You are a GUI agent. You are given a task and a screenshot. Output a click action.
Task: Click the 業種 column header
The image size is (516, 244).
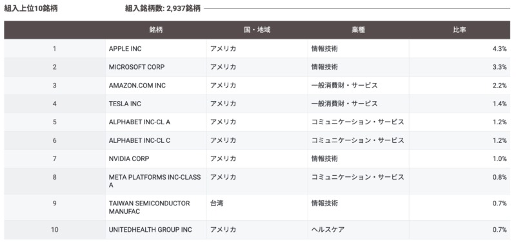click(358, 30)
